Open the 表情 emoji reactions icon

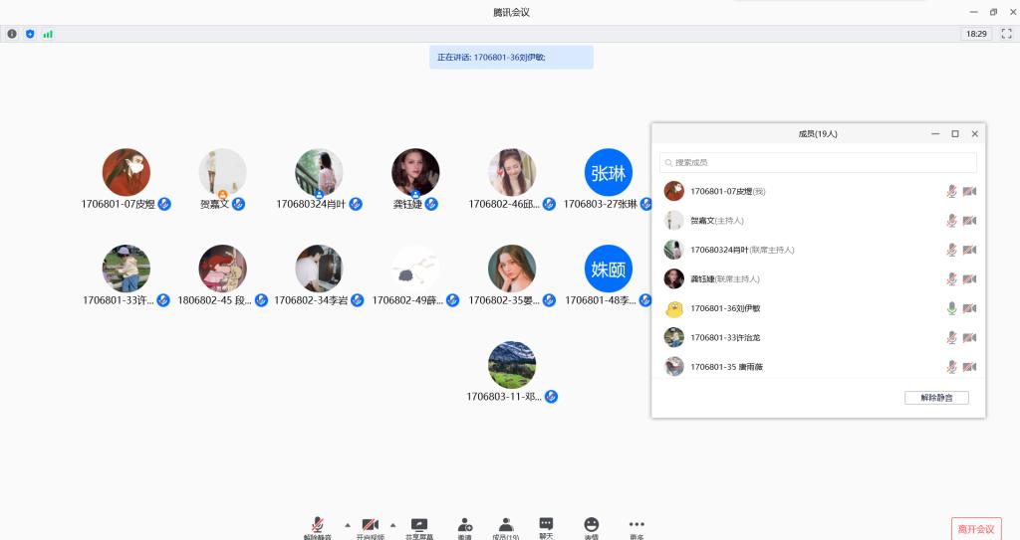(592, 524)
